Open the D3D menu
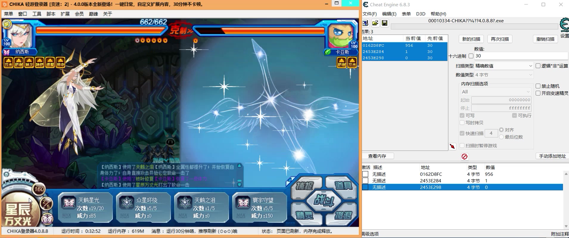This screenshot has height=238, width=569. click(x=421, y=14)
